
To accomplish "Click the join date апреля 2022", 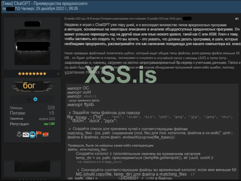I will 47,119.
